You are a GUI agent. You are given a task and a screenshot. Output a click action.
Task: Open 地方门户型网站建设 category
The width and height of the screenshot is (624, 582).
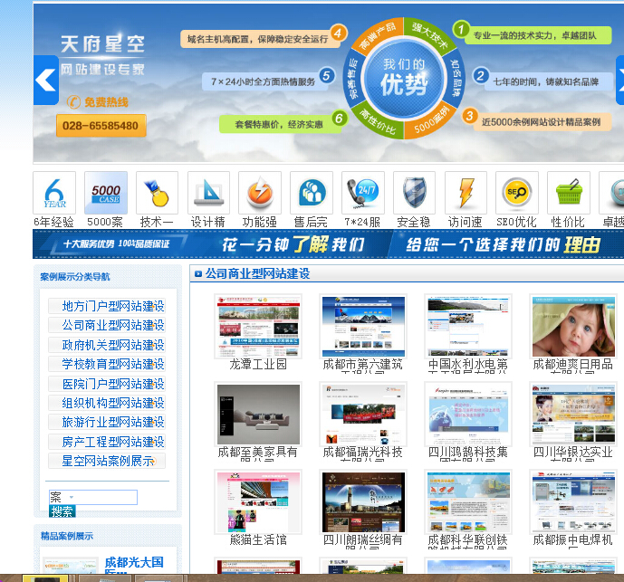pyautogui.click(x=107, y=306)
